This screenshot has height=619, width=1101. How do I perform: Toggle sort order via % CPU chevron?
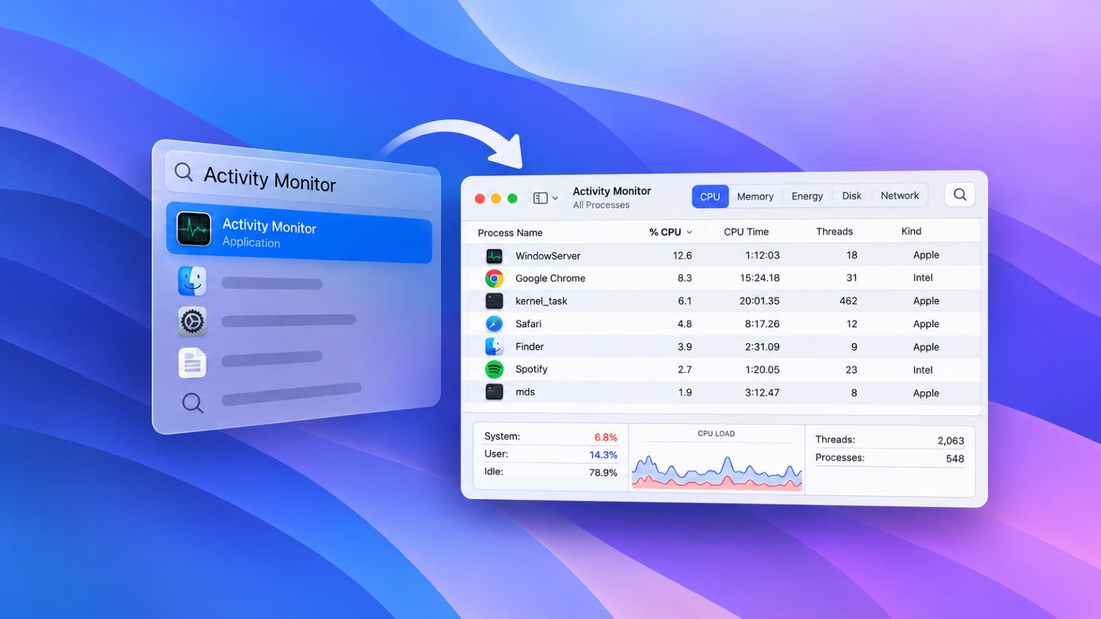tap(690, 232)
